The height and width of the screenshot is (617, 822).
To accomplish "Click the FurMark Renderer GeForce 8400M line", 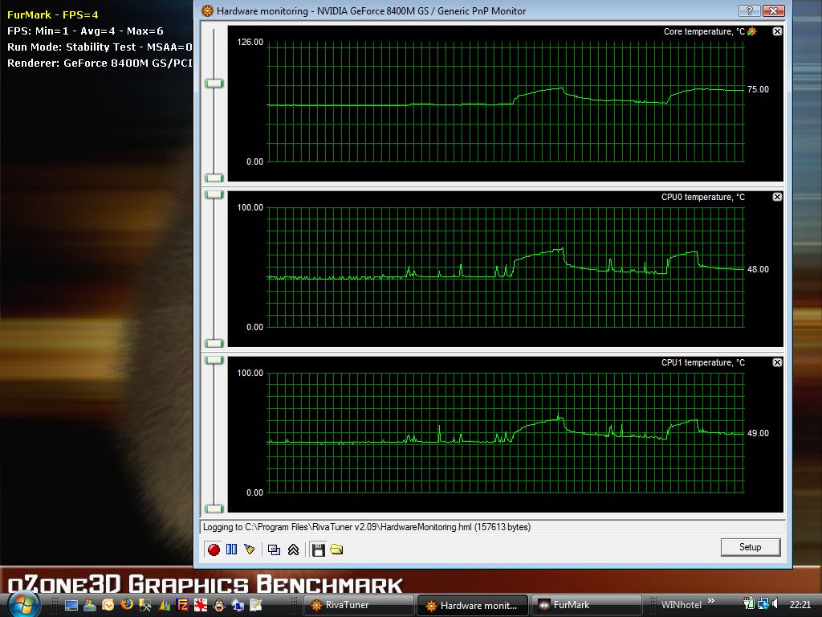I will pos(100,63).
